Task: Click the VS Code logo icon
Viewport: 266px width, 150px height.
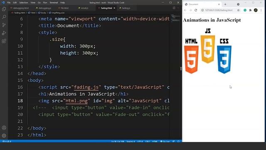Action: 3,2
